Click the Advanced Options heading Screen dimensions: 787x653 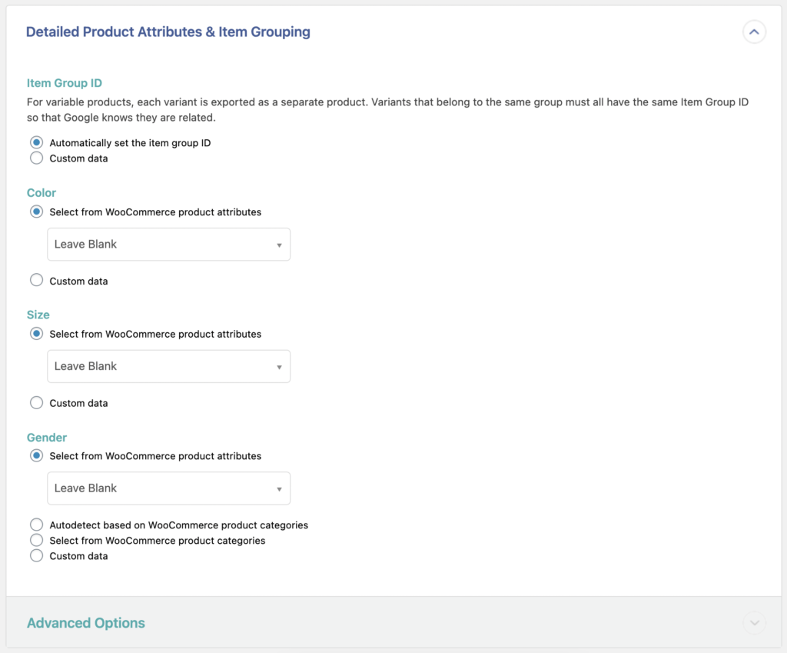[85, 622]
